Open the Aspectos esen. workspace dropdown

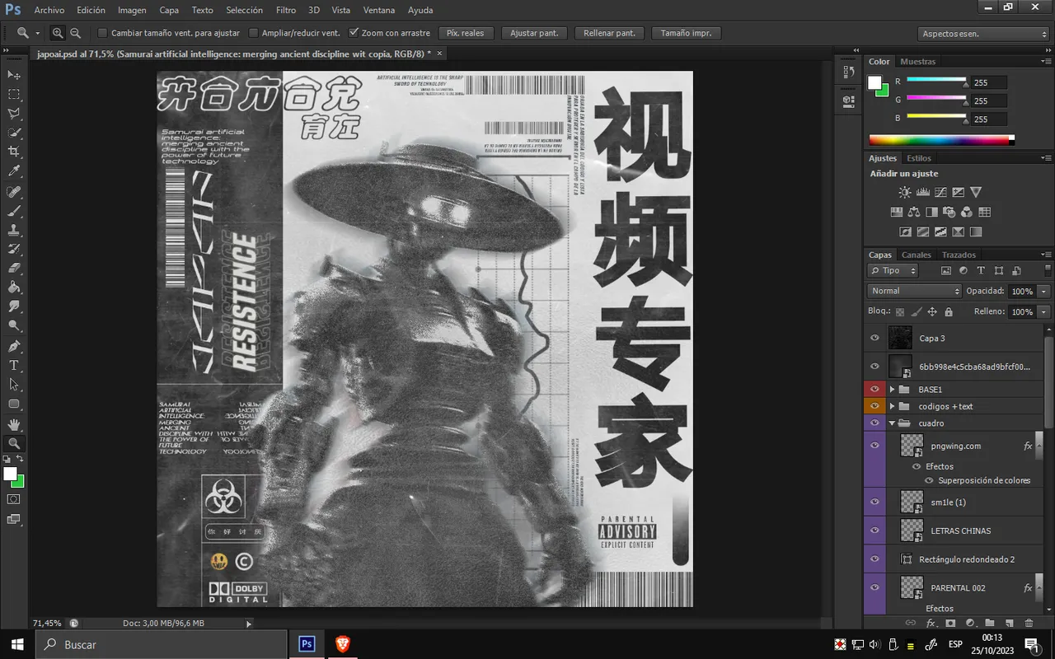982,34
